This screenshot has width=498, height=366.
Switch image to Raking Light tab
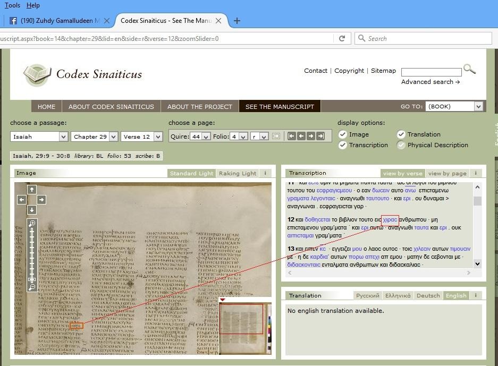coord(238,173)
